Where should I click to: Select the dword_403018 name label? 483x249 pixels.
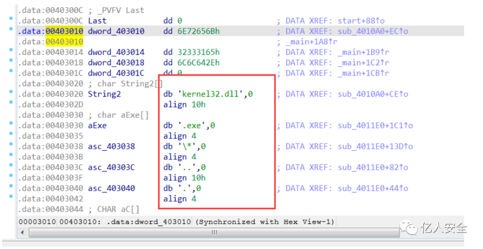click(116, 63)
